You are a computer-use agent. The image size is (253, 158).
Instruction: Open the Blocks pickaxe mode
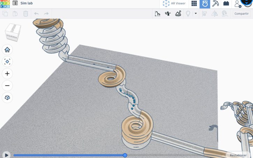pyautogui.click(x=215, y=3)
